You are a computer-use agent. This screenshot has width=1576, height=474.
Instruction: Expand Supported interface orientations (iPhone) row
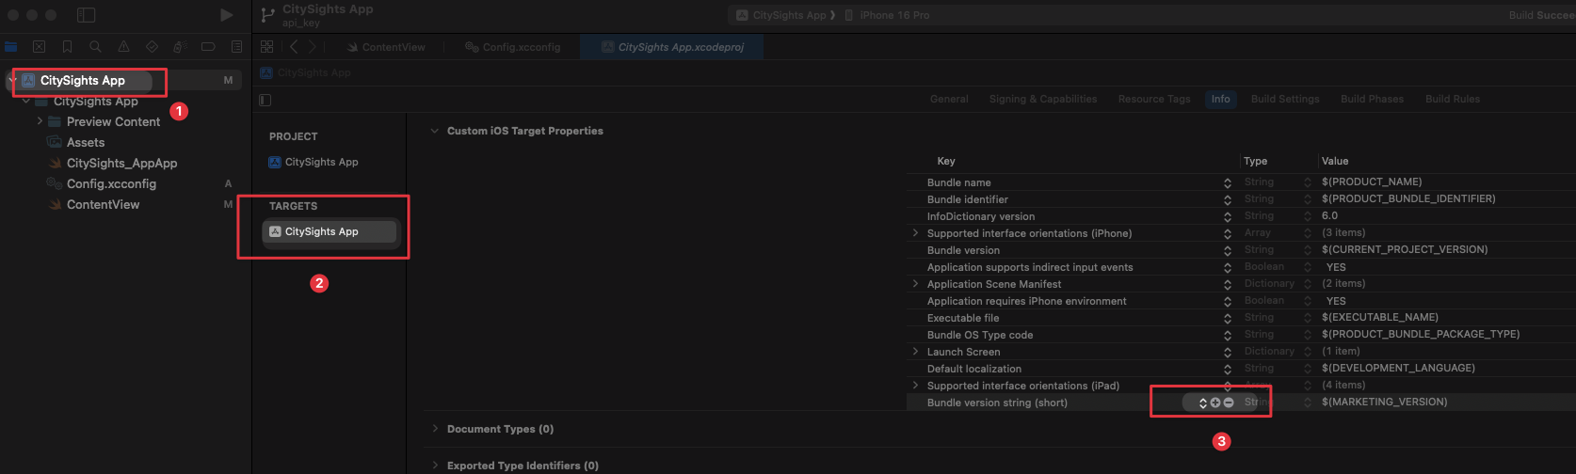pyautogui.click(x=915, y=233)
